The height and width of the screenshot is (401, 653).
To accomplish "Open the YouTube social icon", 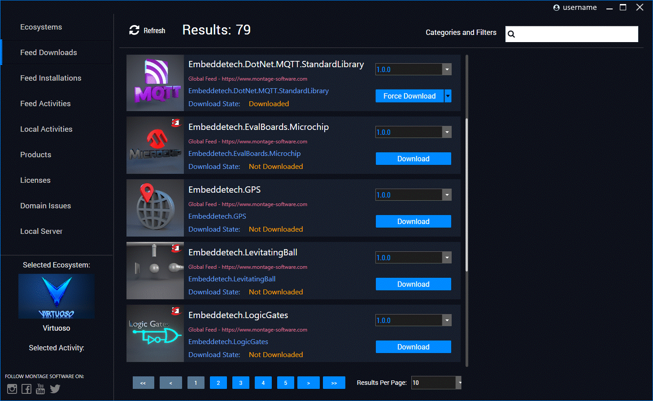I will 40,389.
